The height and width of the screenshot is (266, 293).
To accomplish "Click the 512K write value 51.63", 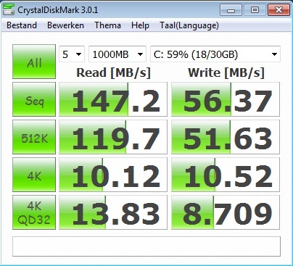I will [x=226, y=137].
